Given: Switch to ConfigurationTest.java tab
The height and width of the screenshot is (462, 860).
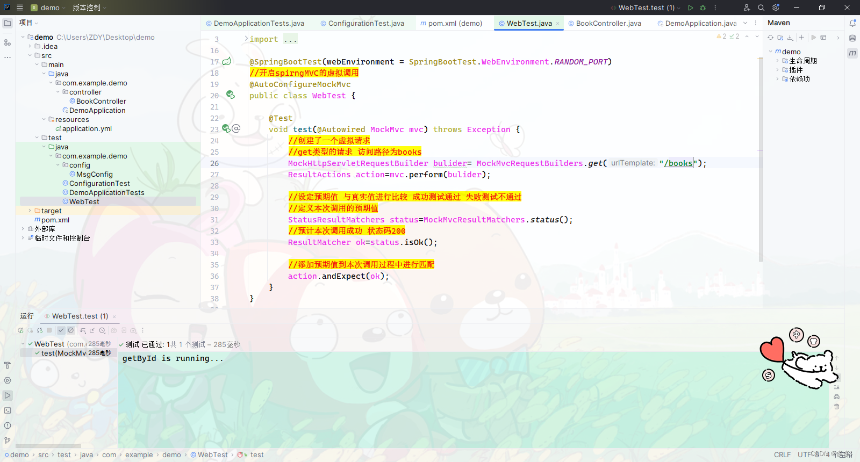Looking at the screenshot, I should point(362,23).
